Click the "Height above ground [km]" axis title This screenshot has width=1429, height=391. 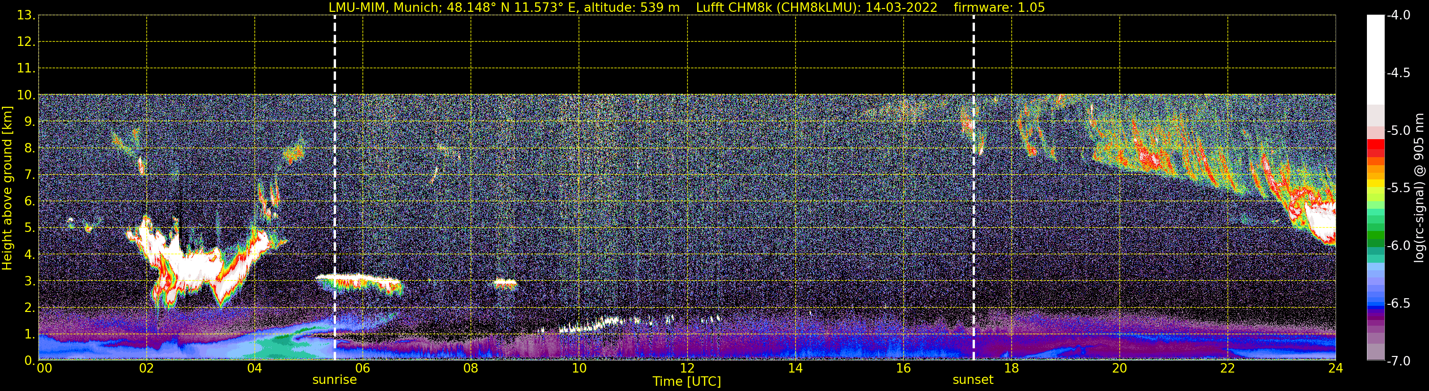7,188
